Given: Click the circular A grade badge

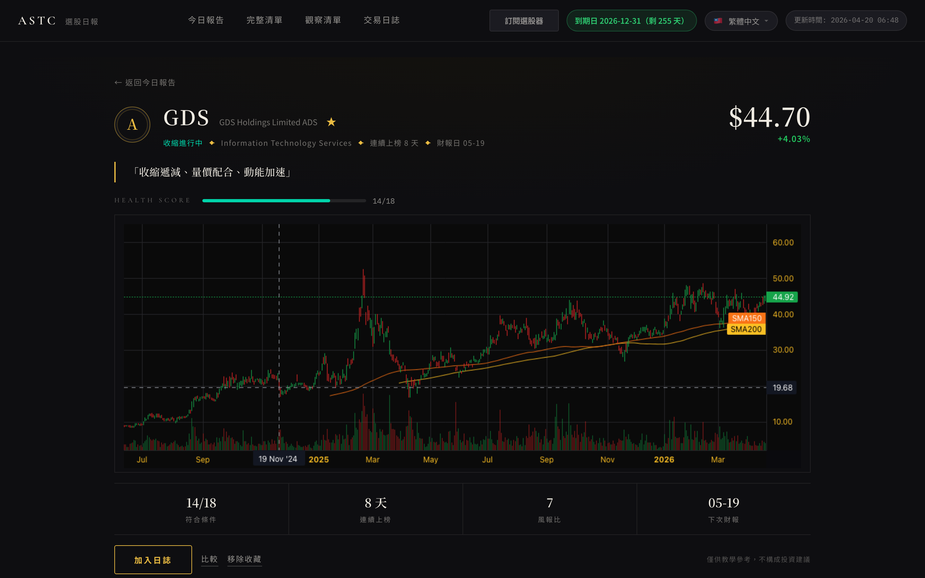Looking at the screenshot, I should (x=132, y=125).
